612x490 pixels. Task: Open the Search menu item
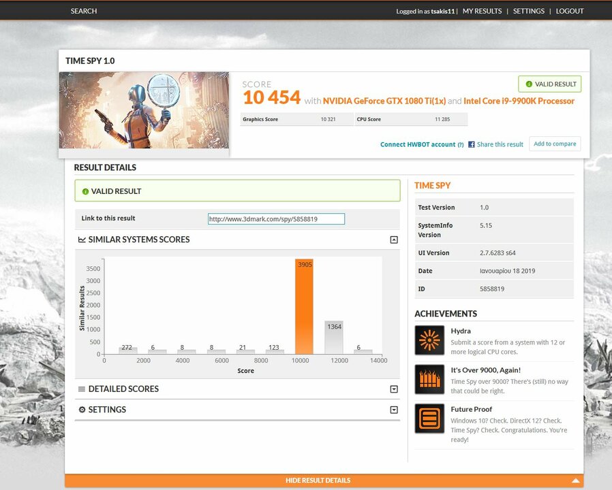pyautogui.click(x=84, y=11)
